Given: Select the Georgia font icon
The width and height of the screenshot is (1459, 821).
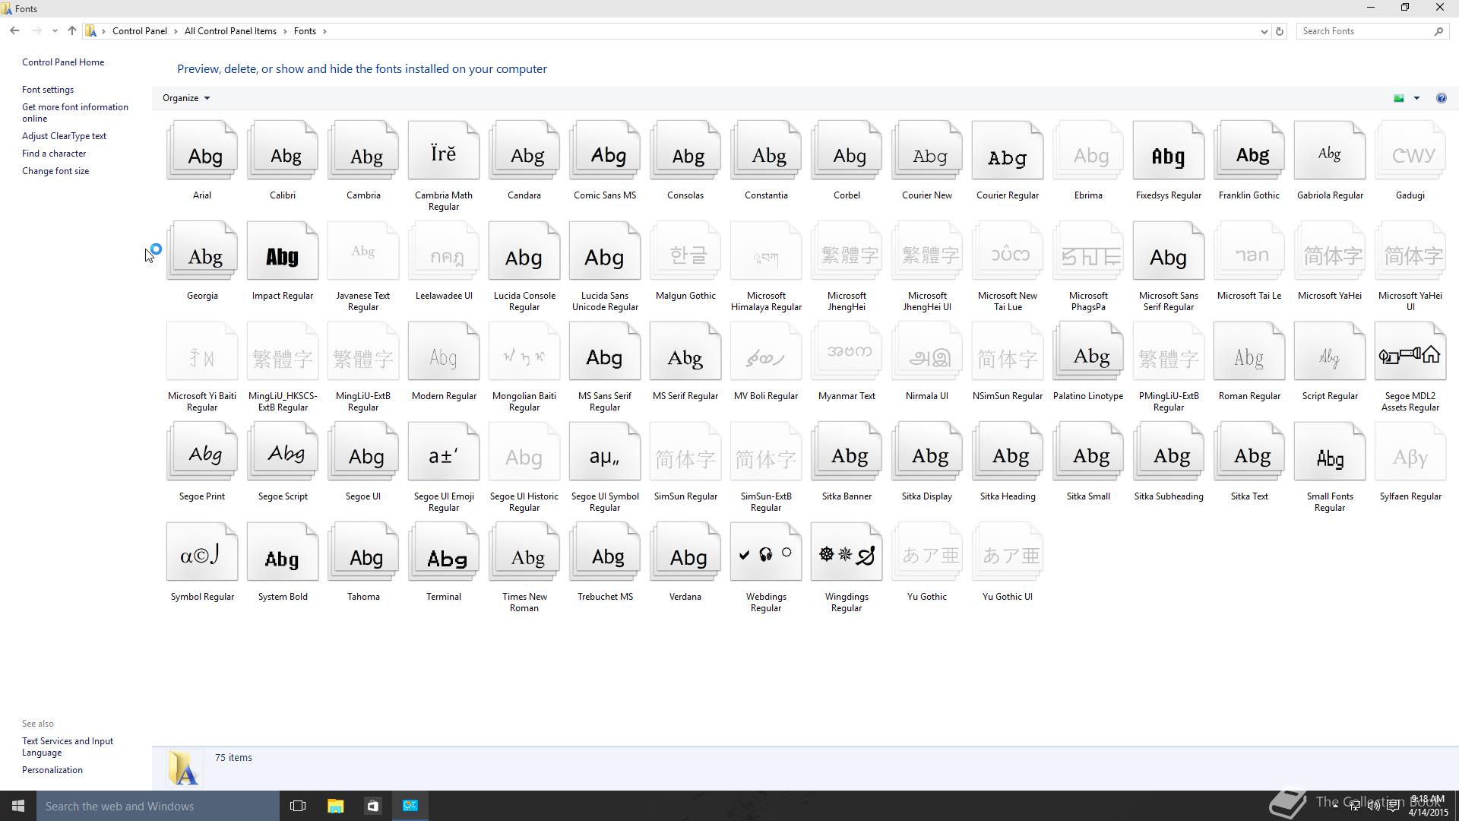Looking at the screenshot, I should tap(201, 251).
